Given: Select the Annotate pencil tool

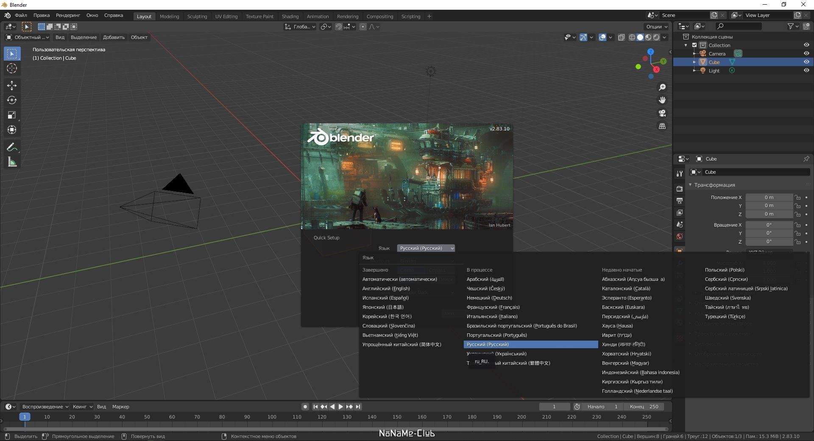Looking at the screenshot, I should pos(12,147).
